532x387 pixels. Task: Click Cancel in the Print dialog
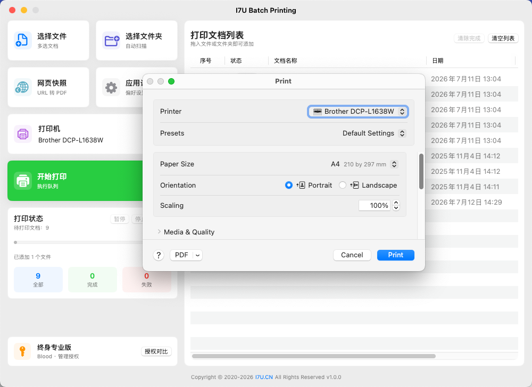[x=352, y=255]
